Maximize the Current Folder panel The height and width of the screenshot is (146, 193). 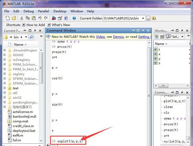30,31
